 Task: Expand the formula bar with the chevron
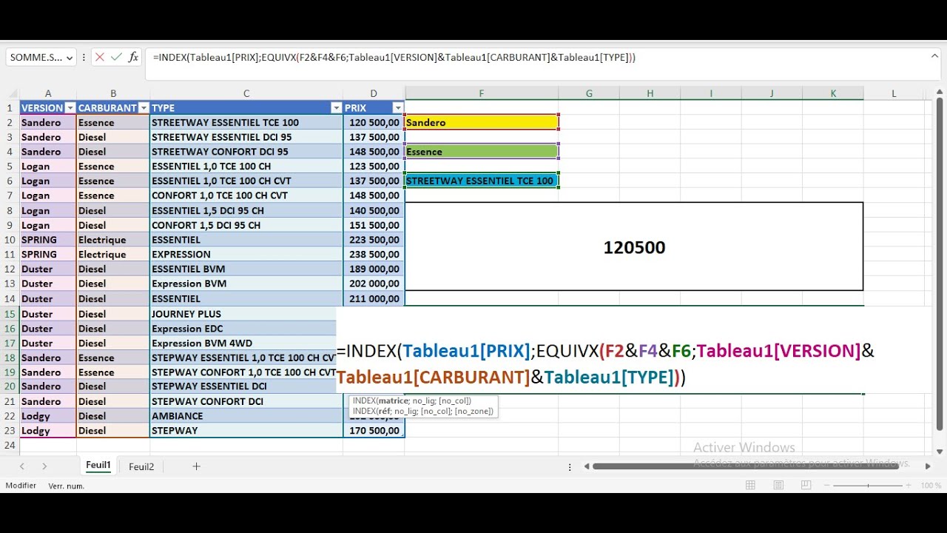[x=934, y=56]
